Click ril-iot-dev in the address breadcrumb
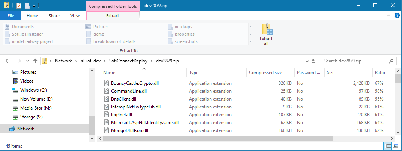 [x=90, y=61]
